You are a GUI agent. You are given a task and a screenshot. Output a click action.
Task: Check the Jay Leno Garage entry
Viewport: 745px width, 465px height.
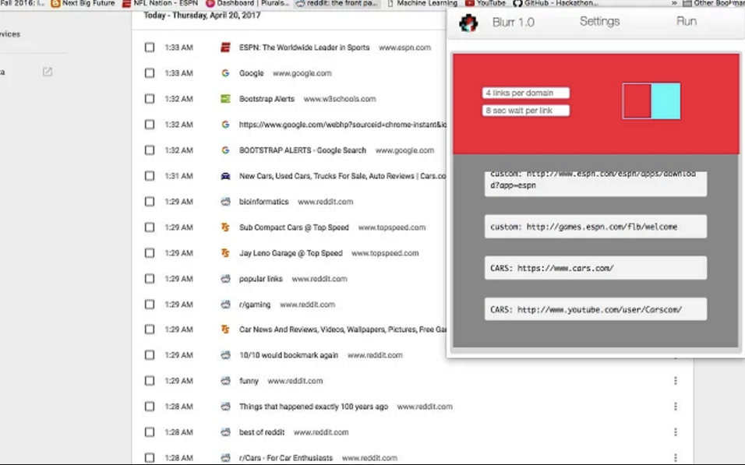click(149, 252)
